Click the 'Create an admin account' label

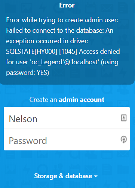[x=67, y=100]
